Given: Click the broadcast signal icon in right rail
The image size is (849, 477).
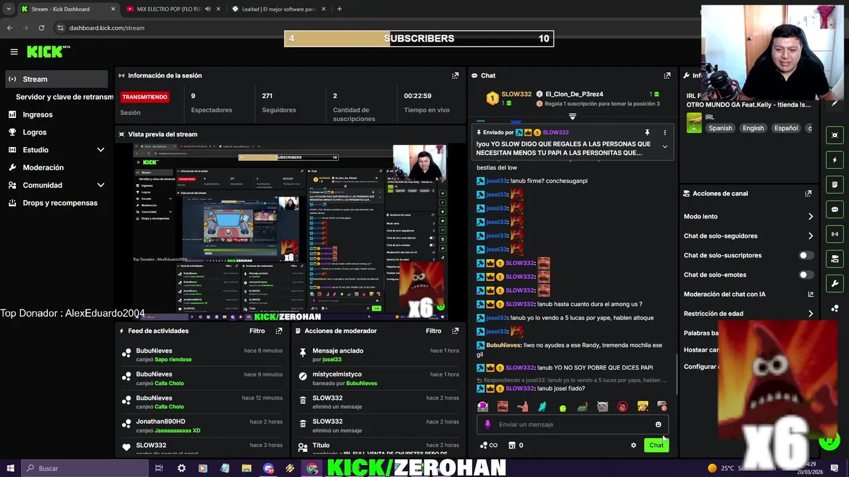Looking at the screenshot, I should (x=835, y=234).
